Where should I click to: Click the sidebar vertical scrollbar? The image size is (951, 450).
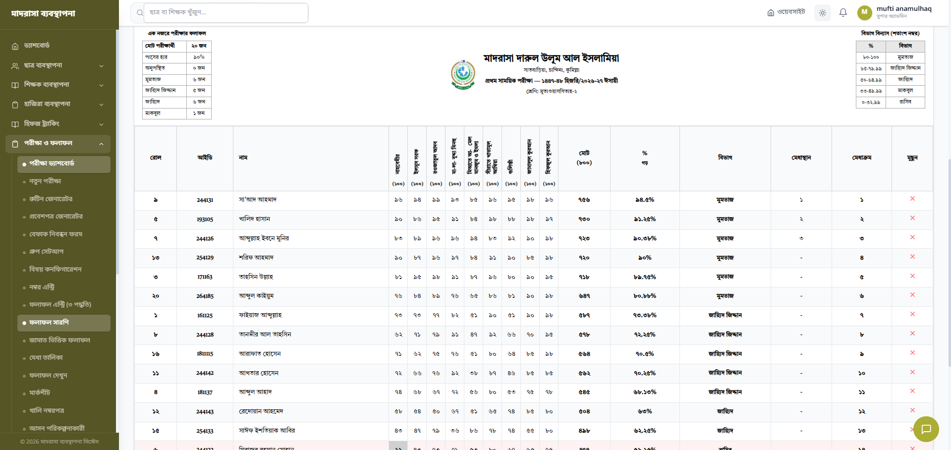tap(117, 152)
